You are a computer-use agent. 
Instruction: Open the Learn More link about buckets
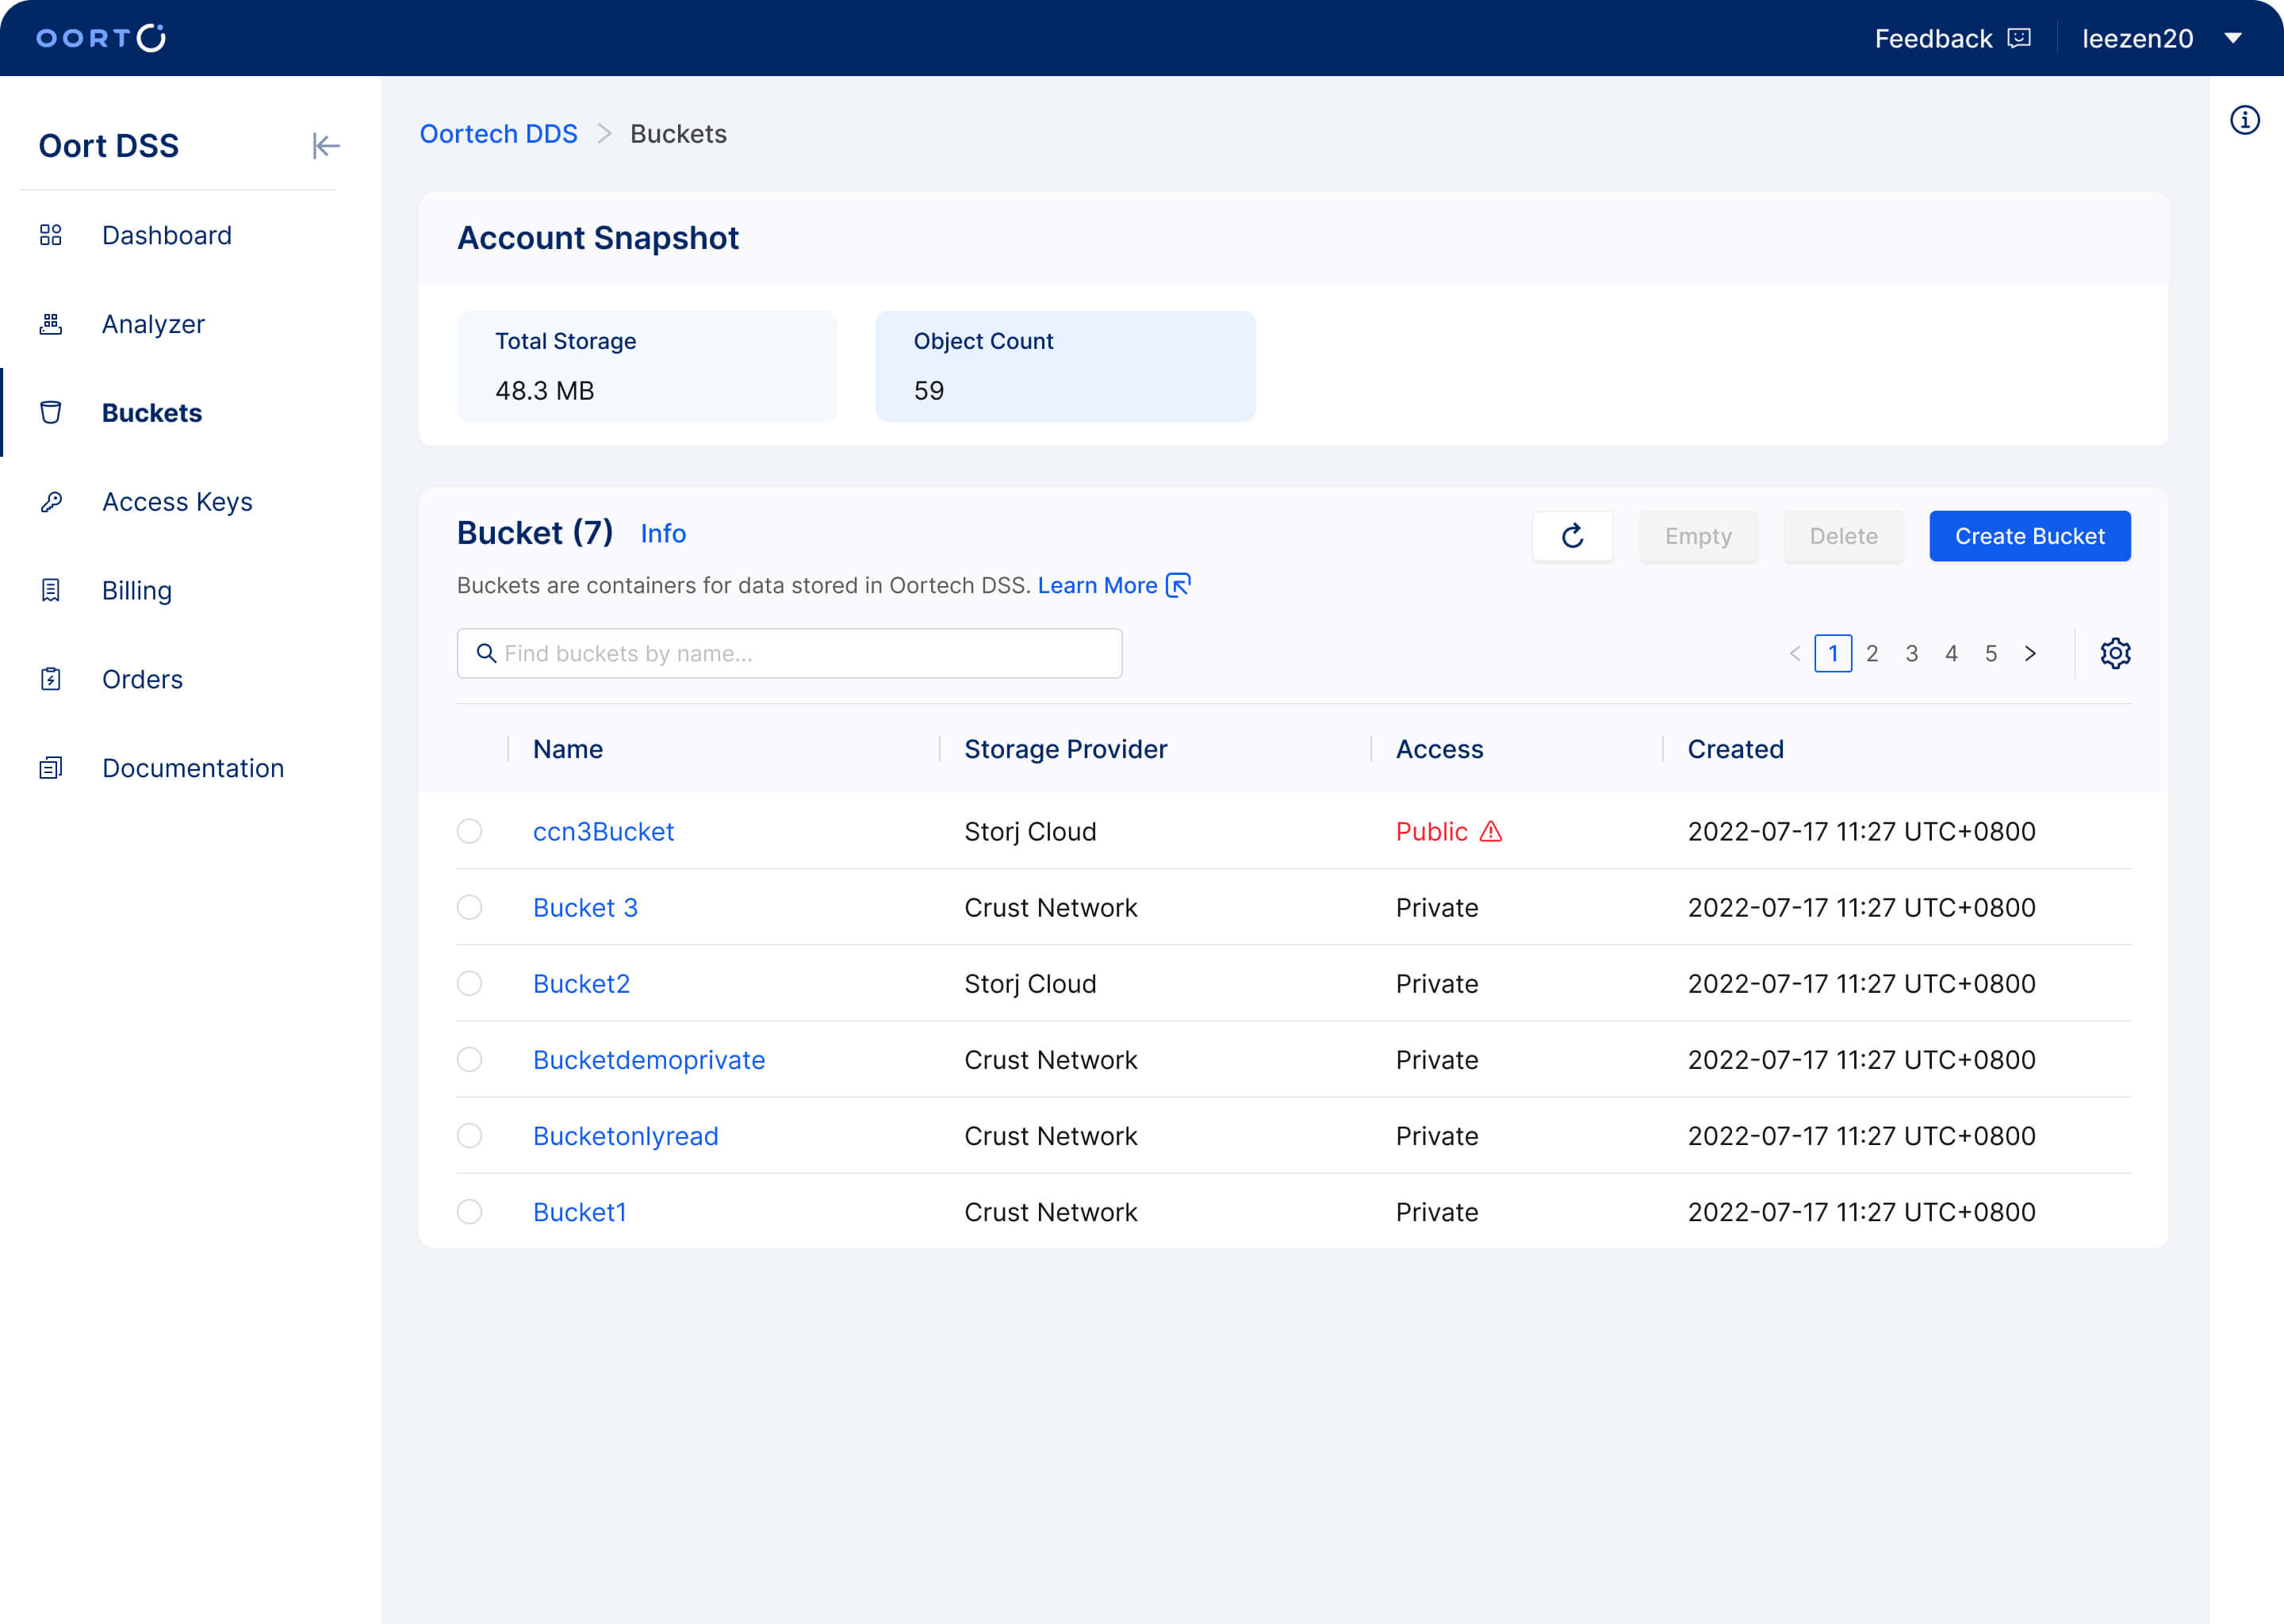click(x=1098, y=585)
